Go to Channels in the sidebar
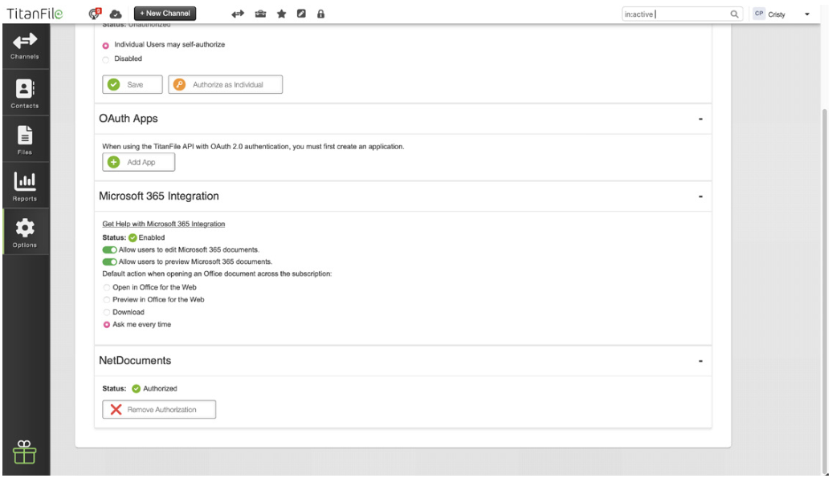The height and width of the screenshot is (478, 832). 25,46
